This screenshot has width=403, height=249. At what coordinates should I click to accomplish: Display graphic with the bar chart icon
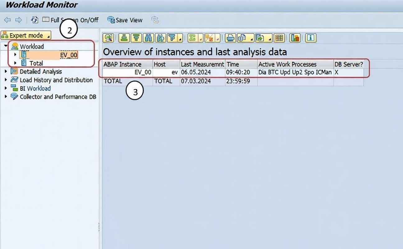[294, 38]
